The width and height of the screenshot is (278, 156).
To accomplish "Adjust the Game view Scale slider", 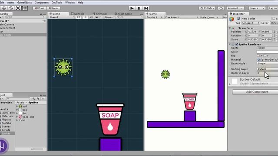I will coord(211,17).
